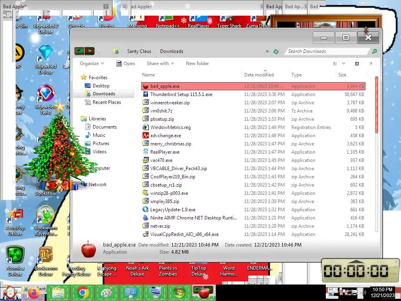
Task: Click Open in the toolbar
Action: point(126,63)
